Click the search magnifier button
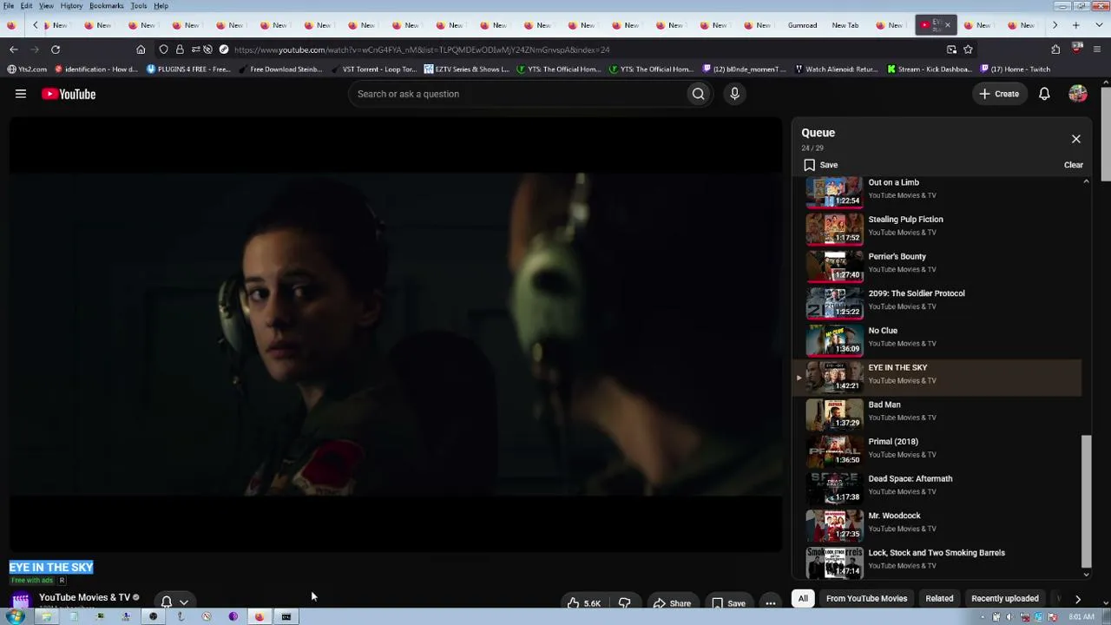The image size is (1111, 625). (x=699, y=94)
